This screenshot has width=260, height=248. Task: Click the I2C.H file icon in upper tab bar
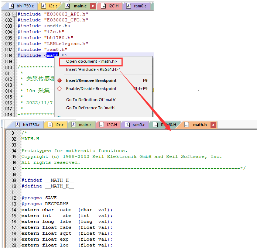click(x=103, y=6)
